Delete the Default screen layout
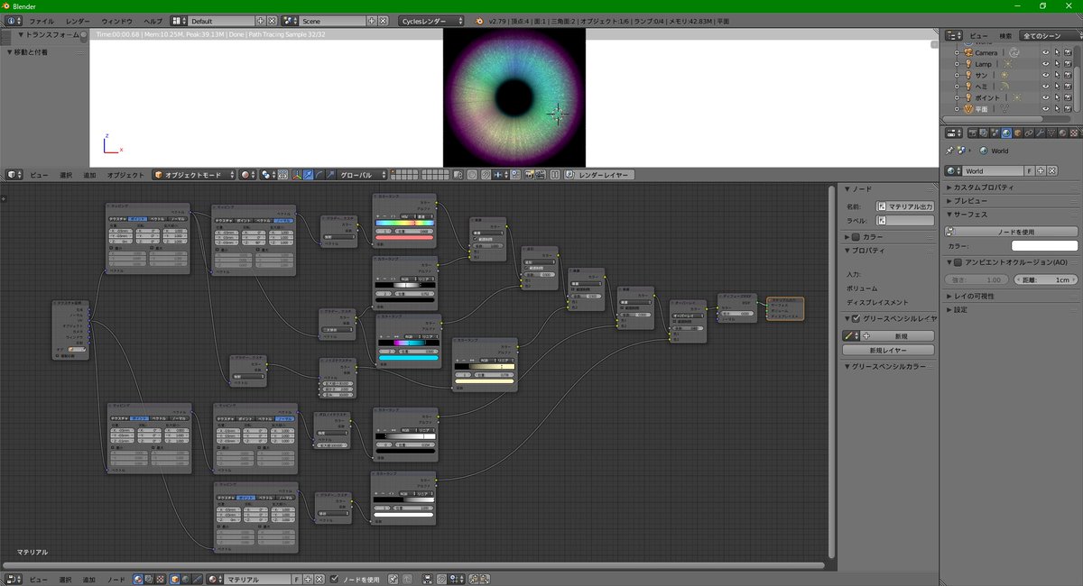The width and height of the screenshot is (1083, 586). 272,21
